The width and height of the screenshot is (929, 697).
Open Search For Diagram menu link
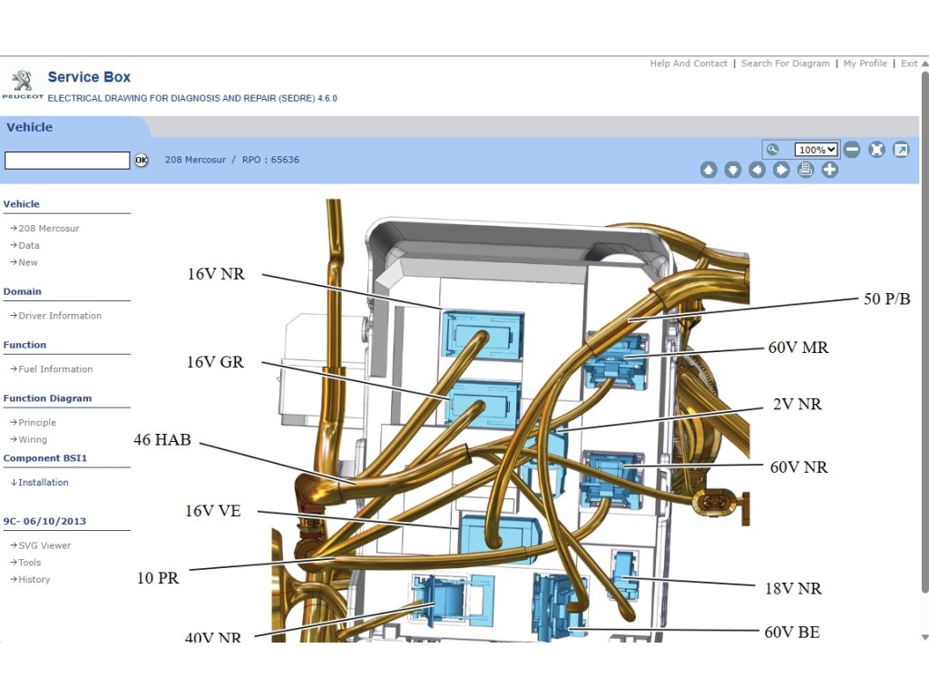pyautogui.click(x=785, y=64)
